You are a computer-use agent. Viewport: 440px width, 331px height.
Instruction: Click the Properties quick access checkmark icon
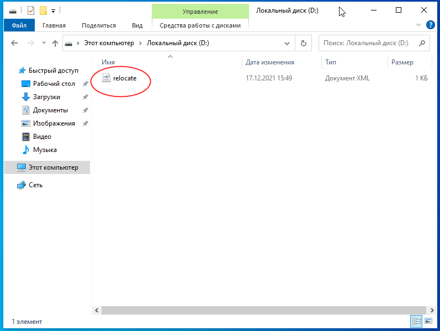point(31,11)
